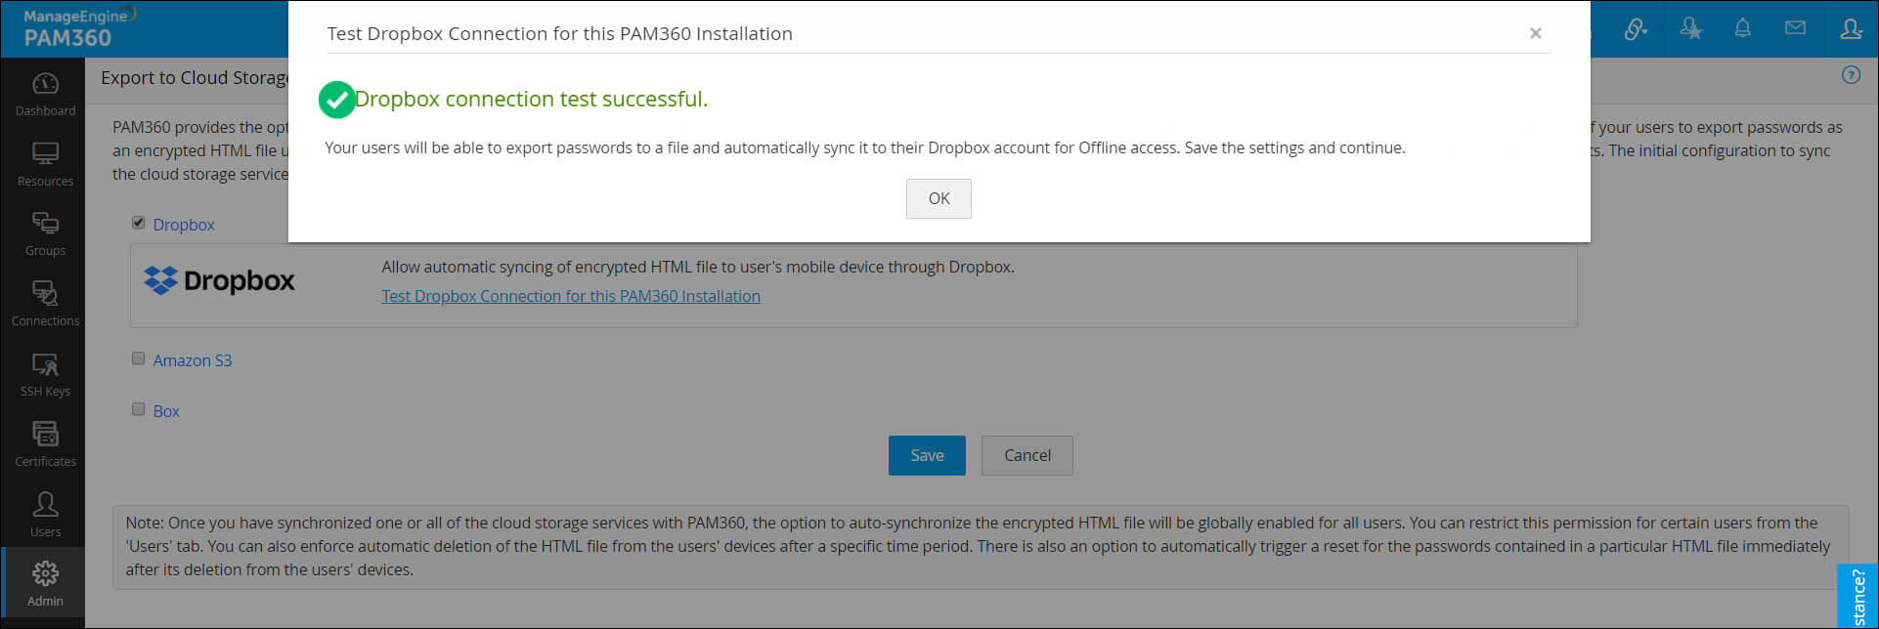Open the Dashboard sidebar icon
The height and width of the screenshot is (629, 1879).
click(x=45, y=94)
